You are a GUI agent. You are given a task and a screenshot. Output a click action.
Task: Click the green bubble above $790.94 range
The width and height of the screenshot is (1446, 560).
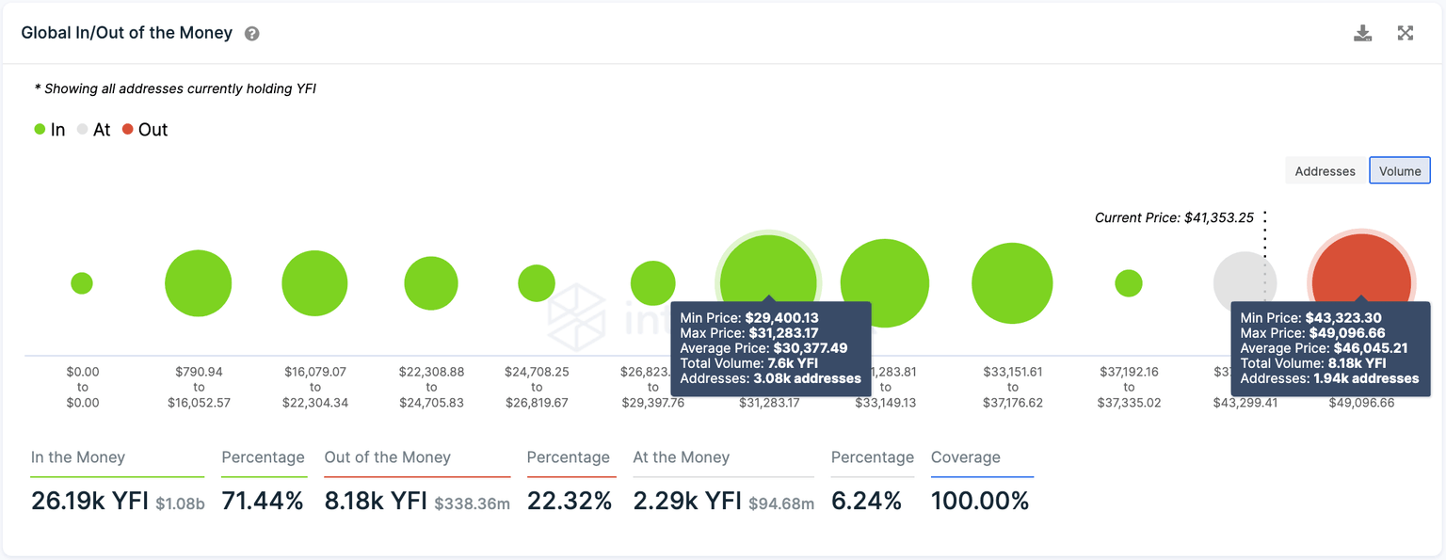point(198,282)
